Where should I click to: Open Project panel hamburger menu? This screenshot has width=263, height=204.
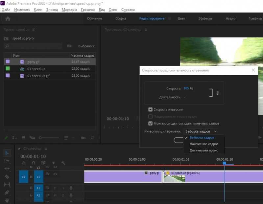coord(34,30)
